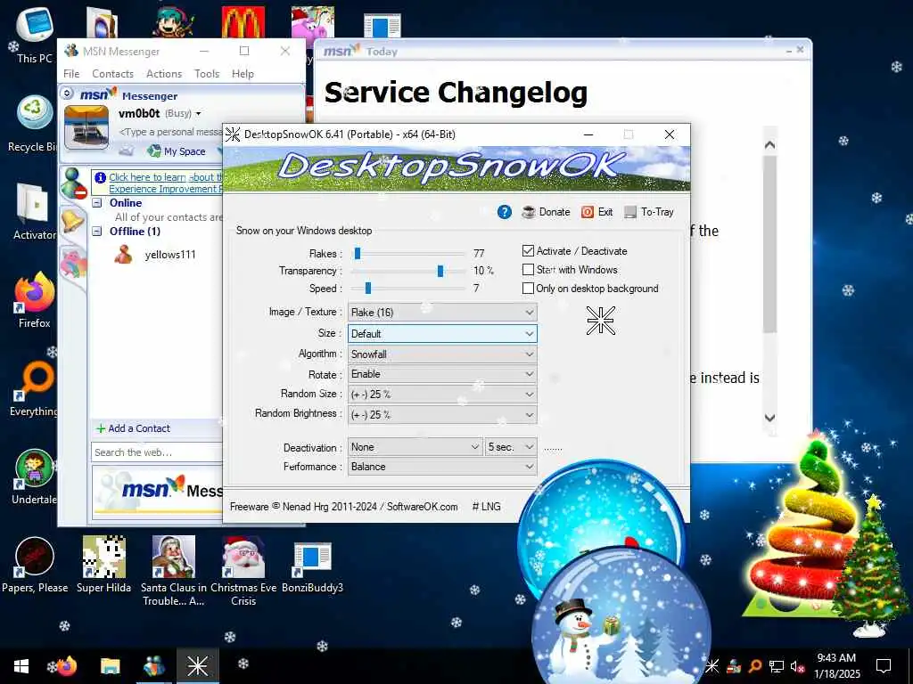Open My Space in MSN Messenger

(177, 151)
